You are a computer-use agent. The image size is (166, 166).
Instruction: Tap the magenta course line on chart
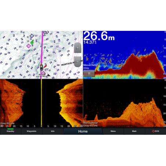[42, 49]
